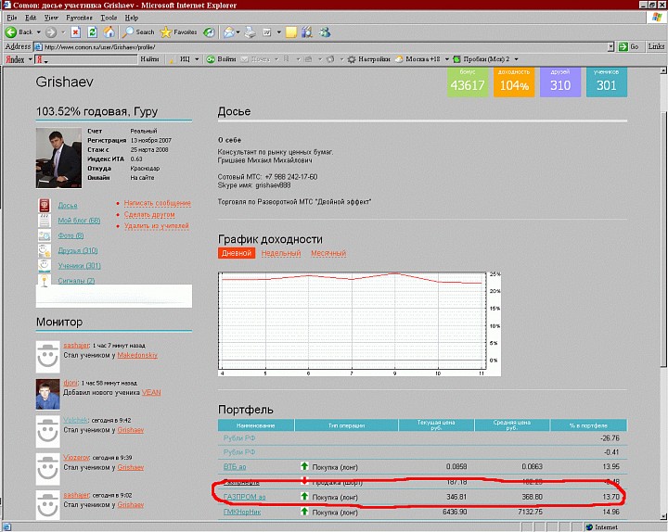Open the Ученики (301) link

pos(79,266)
